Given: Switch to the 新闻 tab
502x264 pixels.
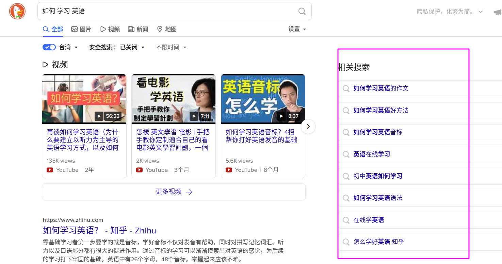Looking at the screenshot, I should (x=138, y=29).
